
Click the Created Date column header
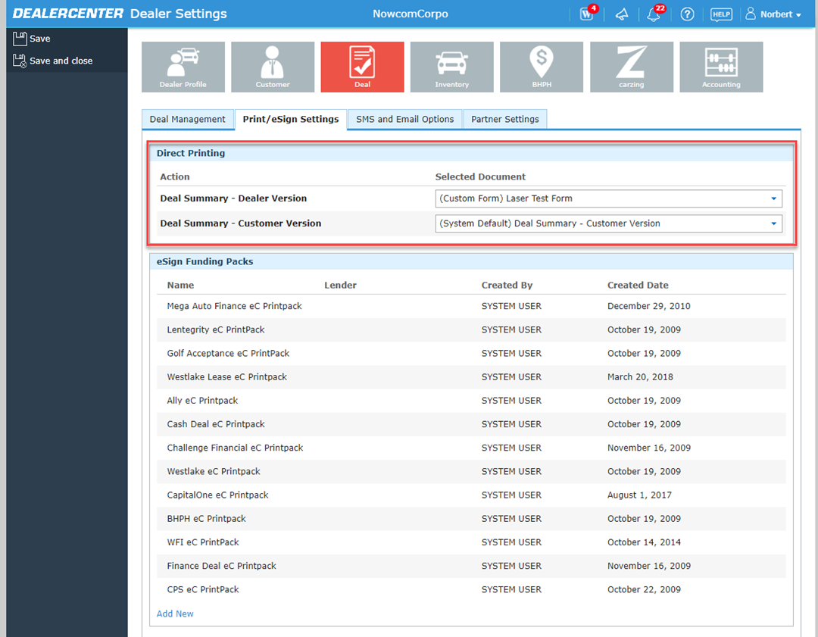coord(638,286)
